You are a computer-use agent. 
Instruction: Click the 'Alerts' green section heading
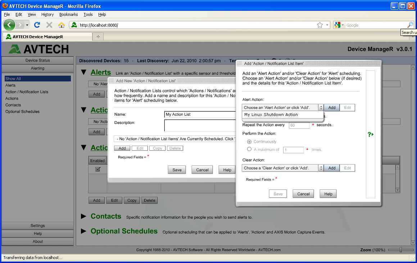pos(100,72)
